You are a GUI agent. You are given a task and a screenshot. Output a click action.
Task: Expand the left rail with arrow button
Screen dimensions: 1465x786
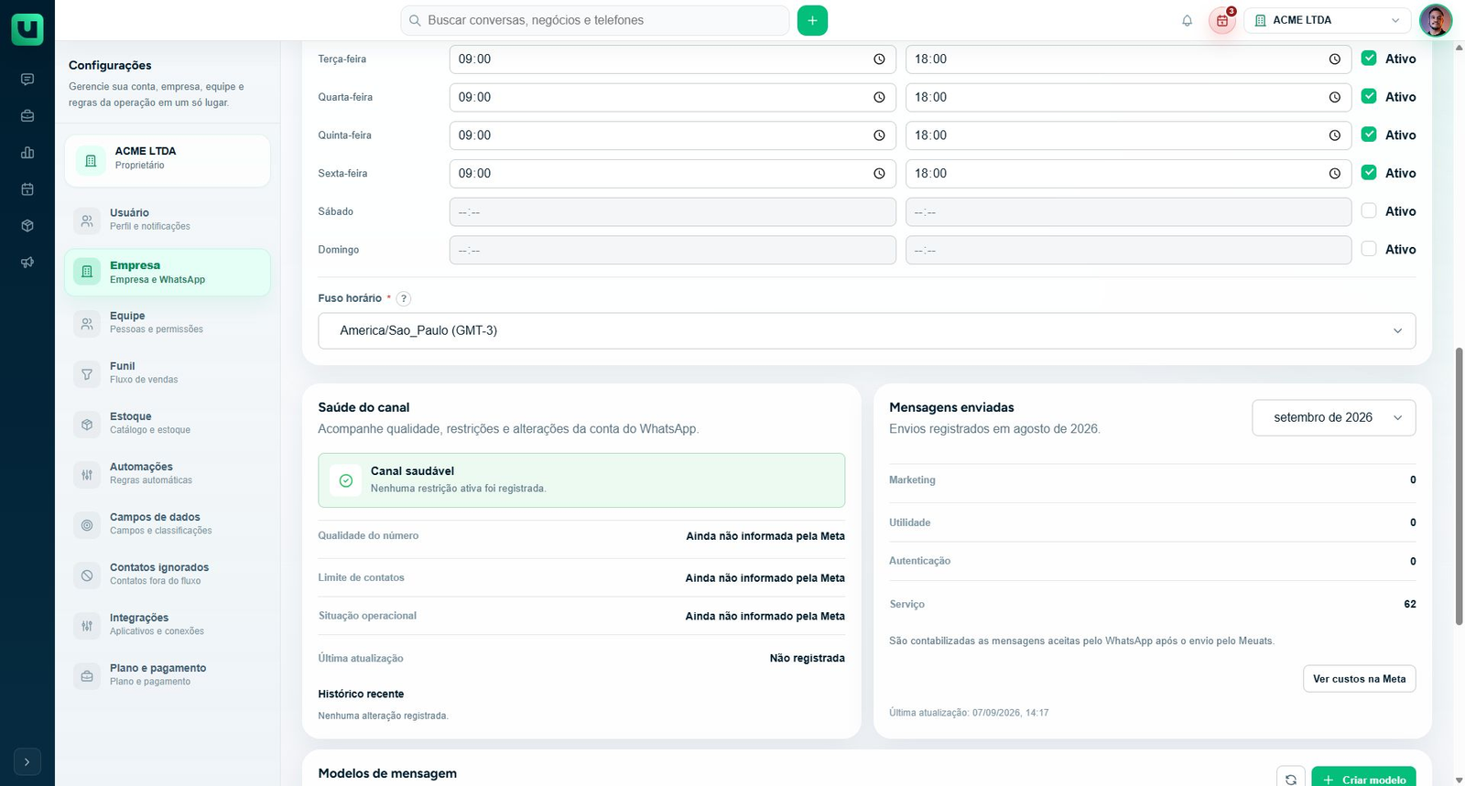27,761
